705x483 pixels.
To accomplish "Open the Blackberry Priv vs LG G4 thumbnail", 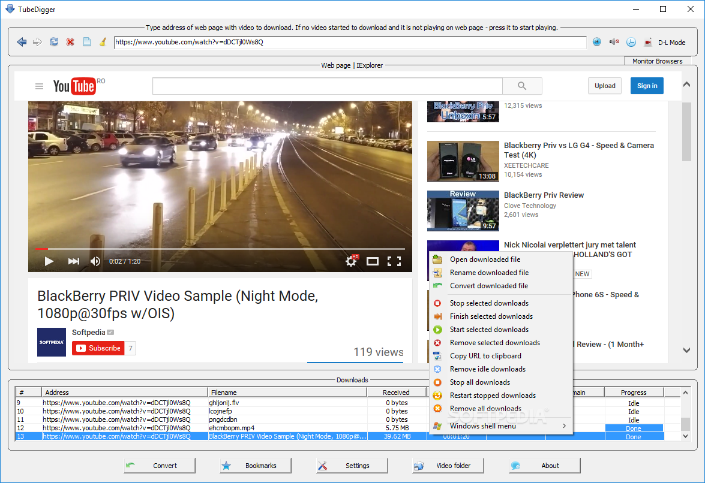I will 463,161.
